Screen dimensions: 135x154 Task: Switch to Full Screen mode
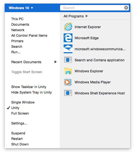tap(20, 113)
